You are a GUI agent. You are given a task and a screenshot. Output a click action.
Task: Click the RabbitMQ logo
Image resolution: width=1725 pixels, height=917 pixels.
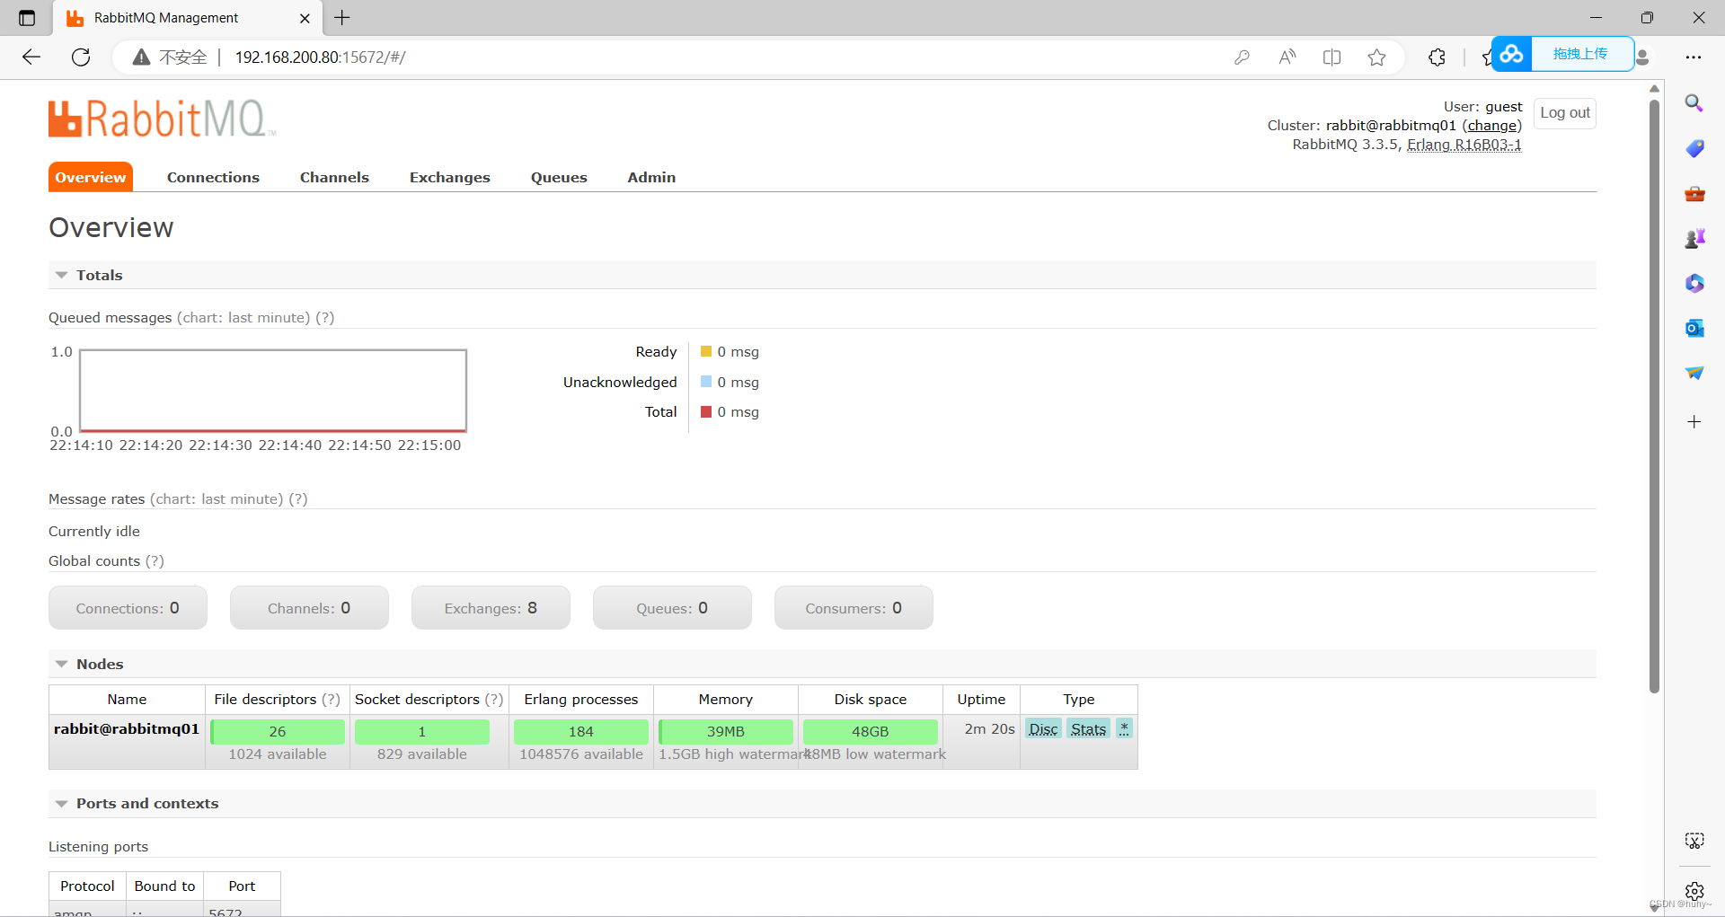click(162, 119)
